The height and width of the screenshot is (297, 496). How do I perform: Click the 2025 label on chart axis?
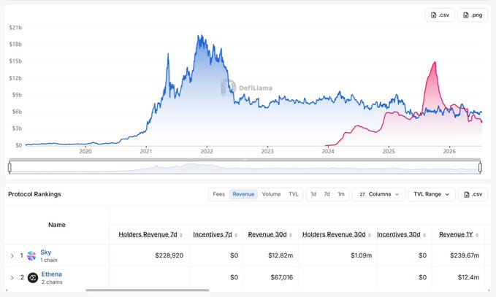(389, 151)
